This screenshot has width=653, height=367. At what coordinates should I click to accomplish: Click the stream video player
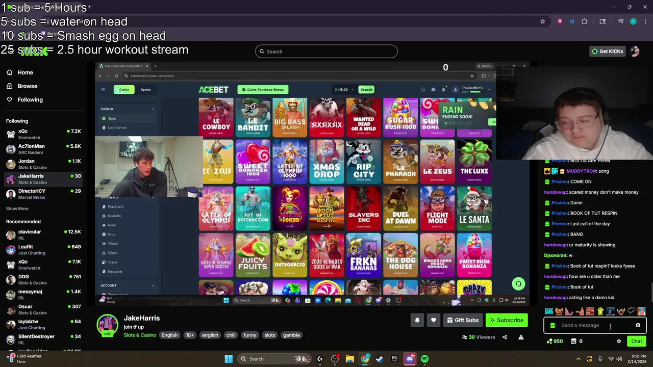pos(312,184)
